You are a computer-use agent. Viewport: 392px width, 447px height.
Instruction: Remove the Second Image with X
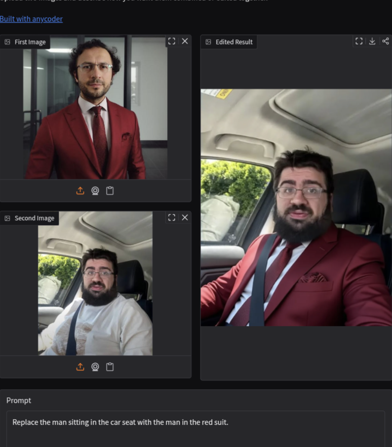[x=185, y=218]
